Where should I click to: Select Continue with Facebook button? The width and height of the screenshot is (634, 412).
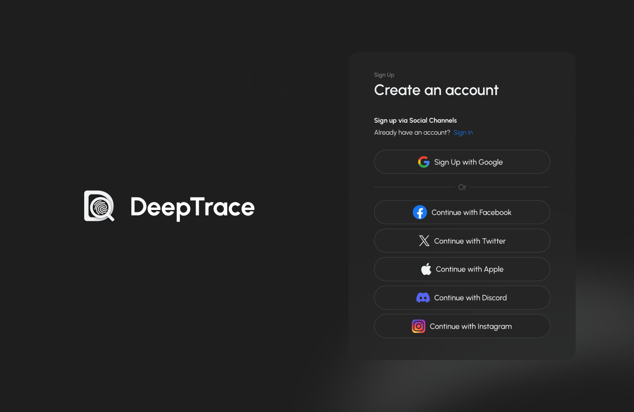(462, 212)
